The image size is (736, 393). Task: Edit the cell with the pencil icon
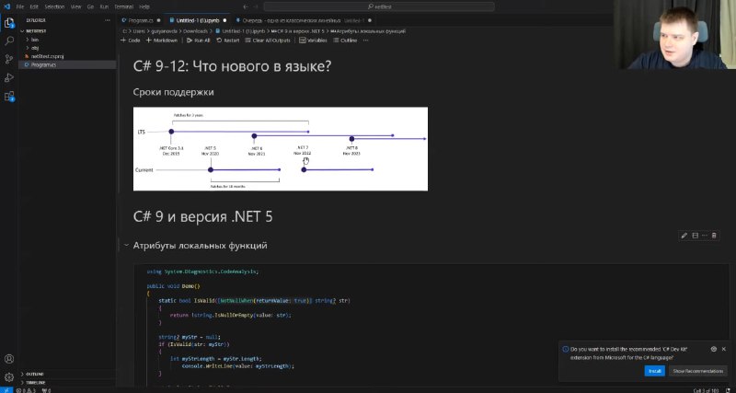(684, 236)
